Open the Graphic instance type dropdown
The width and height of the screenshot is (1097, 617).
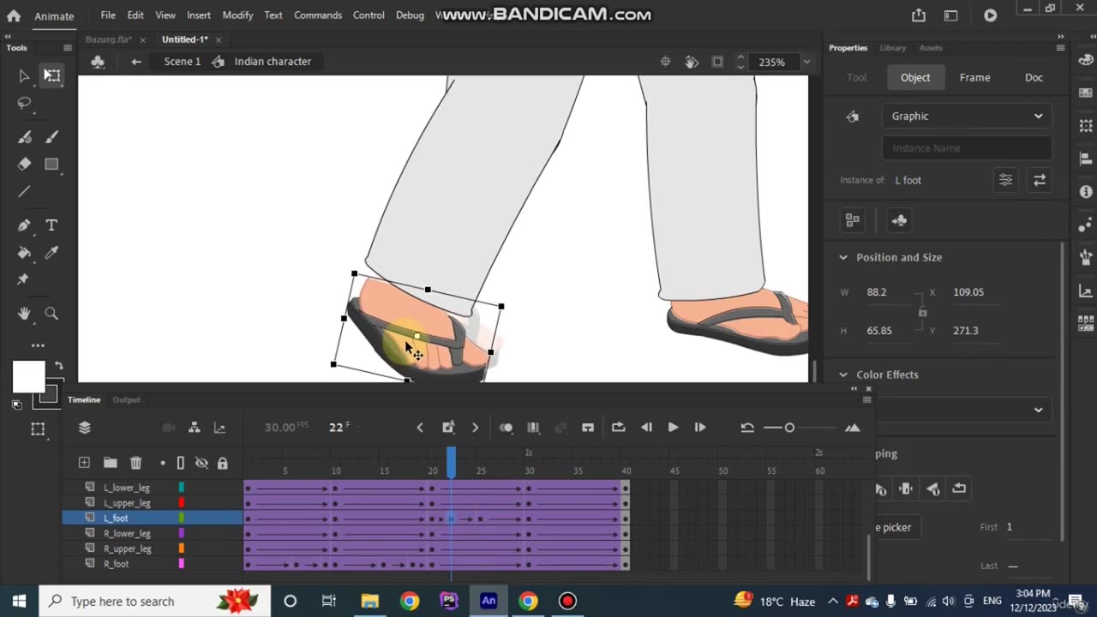coord(966,117)
